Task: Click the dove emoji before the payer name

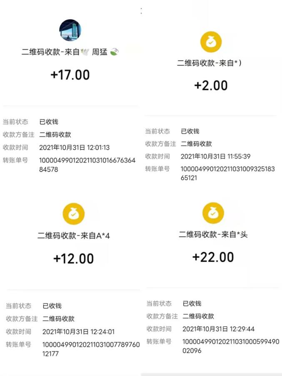Action: (85, 52)
